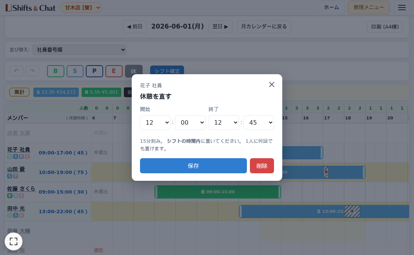
Task: Click the S skill badge under 花子 社員
Action: (x=15, y=156)
